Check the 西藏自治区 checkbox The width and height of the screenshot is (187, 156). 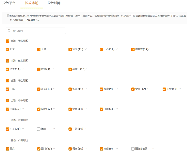pos(133,149)
